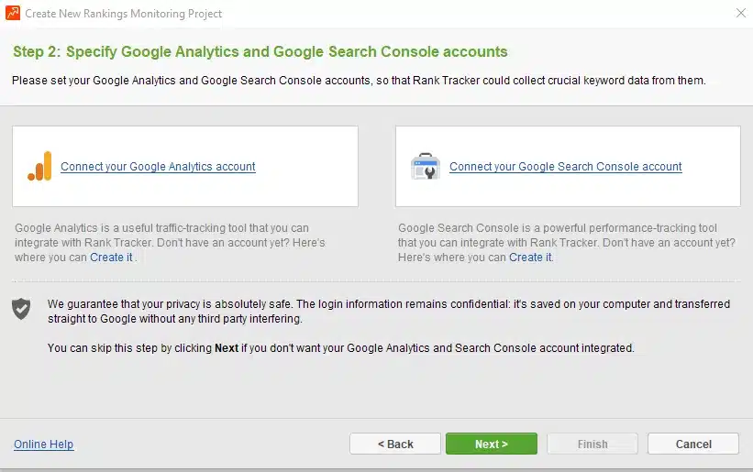Follow the Create it link for Search Console
The width and height of the screenshot is (753, 472).
coord(530,258)
